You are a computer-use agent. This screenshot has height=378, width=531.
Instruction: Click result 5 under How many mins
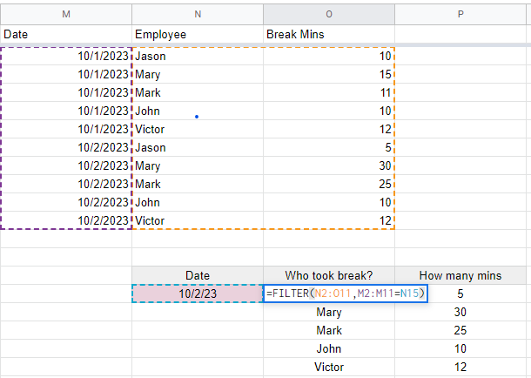point(460,294)
